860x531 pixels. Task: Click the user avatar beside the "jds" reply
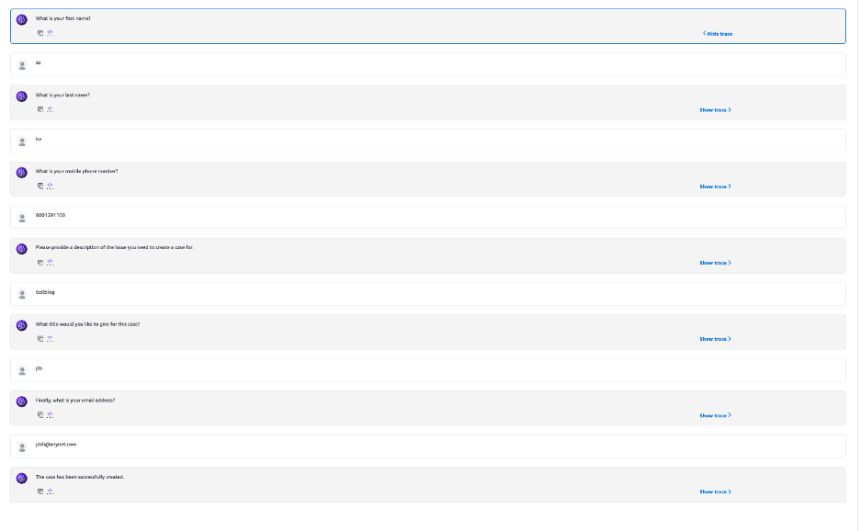[22, 371]
